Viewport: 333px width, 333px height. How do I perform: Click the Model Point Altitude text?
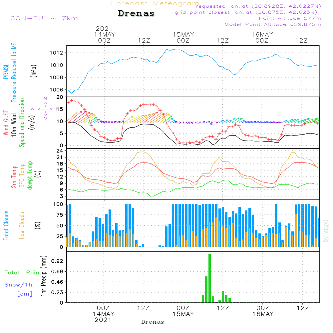coord(273,24)
